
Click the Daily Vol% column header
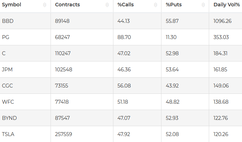click(x=227, y=5)
